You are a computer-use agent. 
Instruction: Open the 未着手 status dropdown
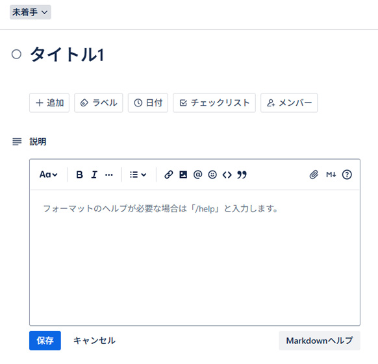(31, 12)
